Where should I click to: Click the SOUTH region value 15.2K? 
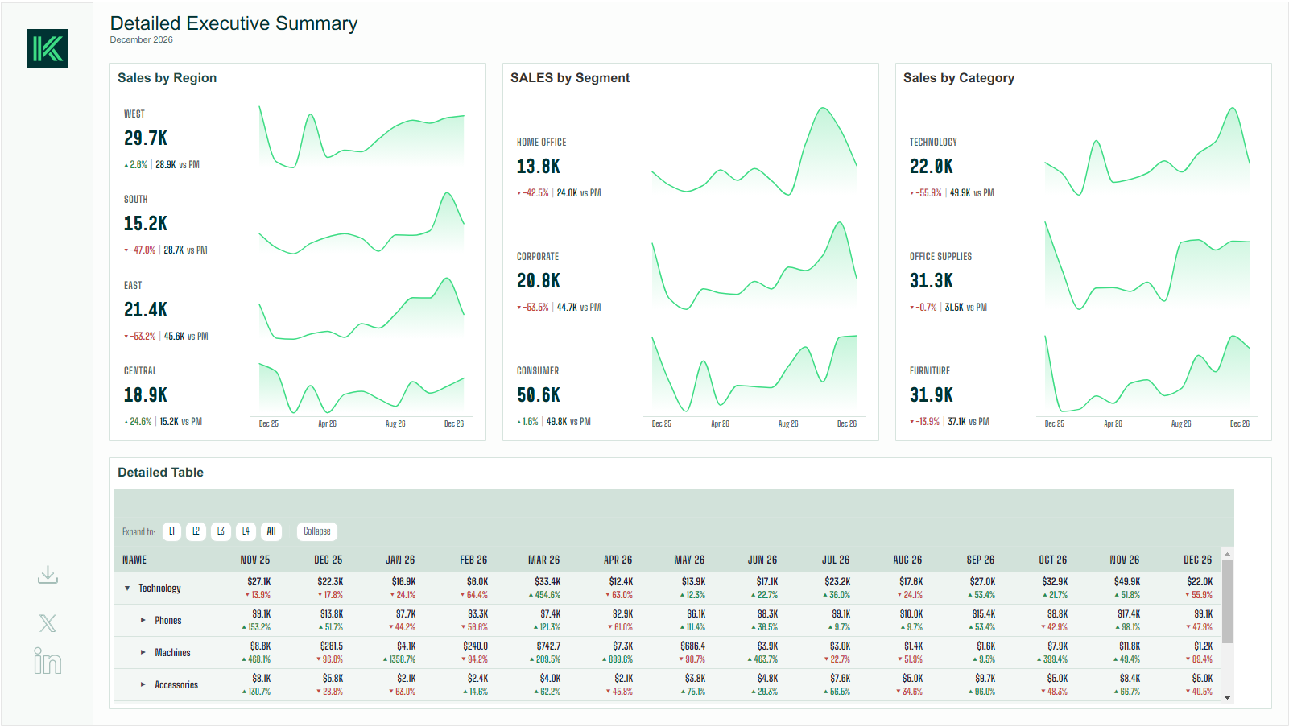coord(146,224)
